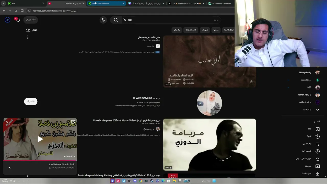Click the YouTube search magnifier button

(116, 20)
